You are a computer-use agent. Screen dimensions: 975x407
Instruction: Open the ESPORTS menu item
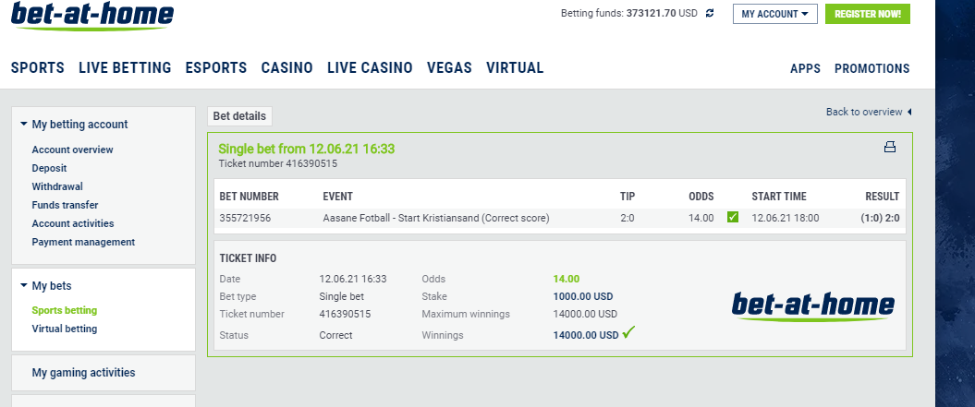pos(216,67)
